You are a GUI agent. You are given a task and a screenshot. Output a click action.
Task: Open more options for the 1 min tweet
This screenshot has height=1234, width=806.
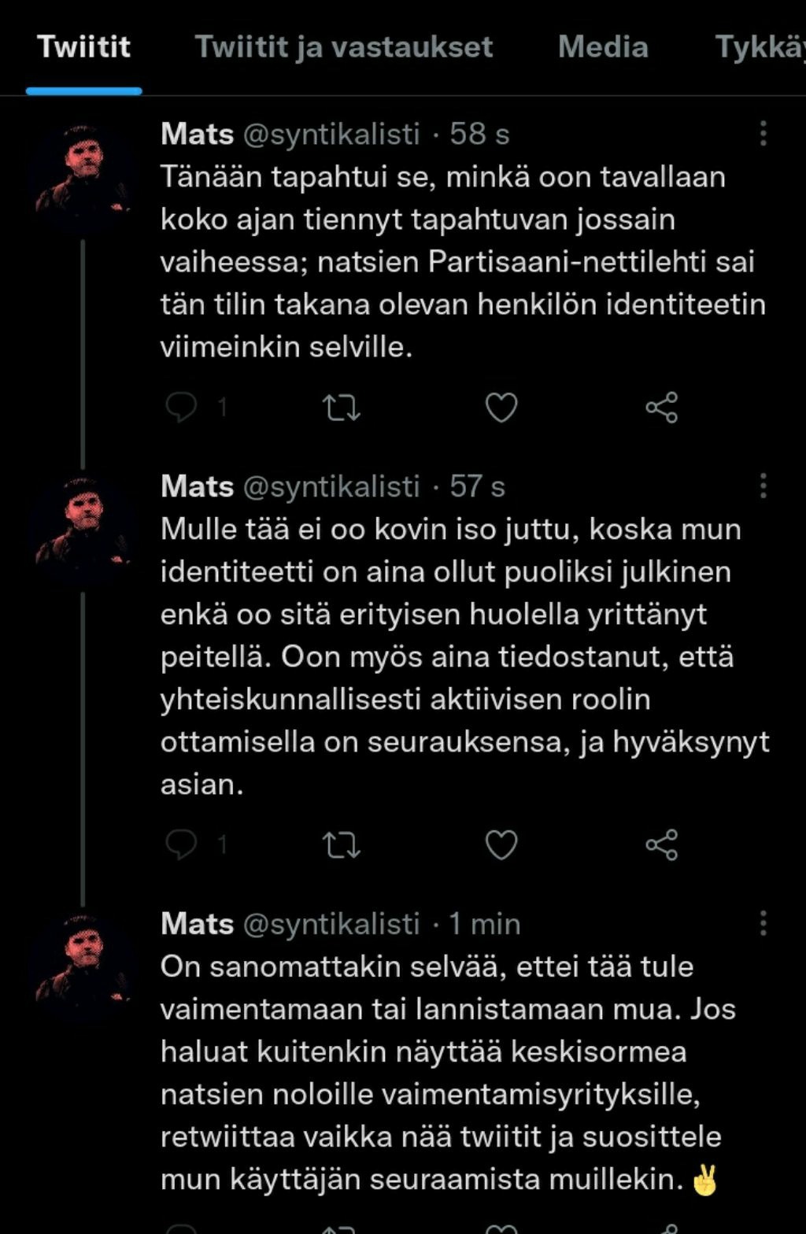coord(763,923)
